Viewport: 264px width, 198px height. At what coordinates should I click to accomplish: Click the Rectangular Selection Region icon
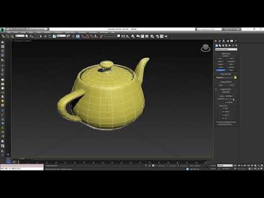point(36,36)
